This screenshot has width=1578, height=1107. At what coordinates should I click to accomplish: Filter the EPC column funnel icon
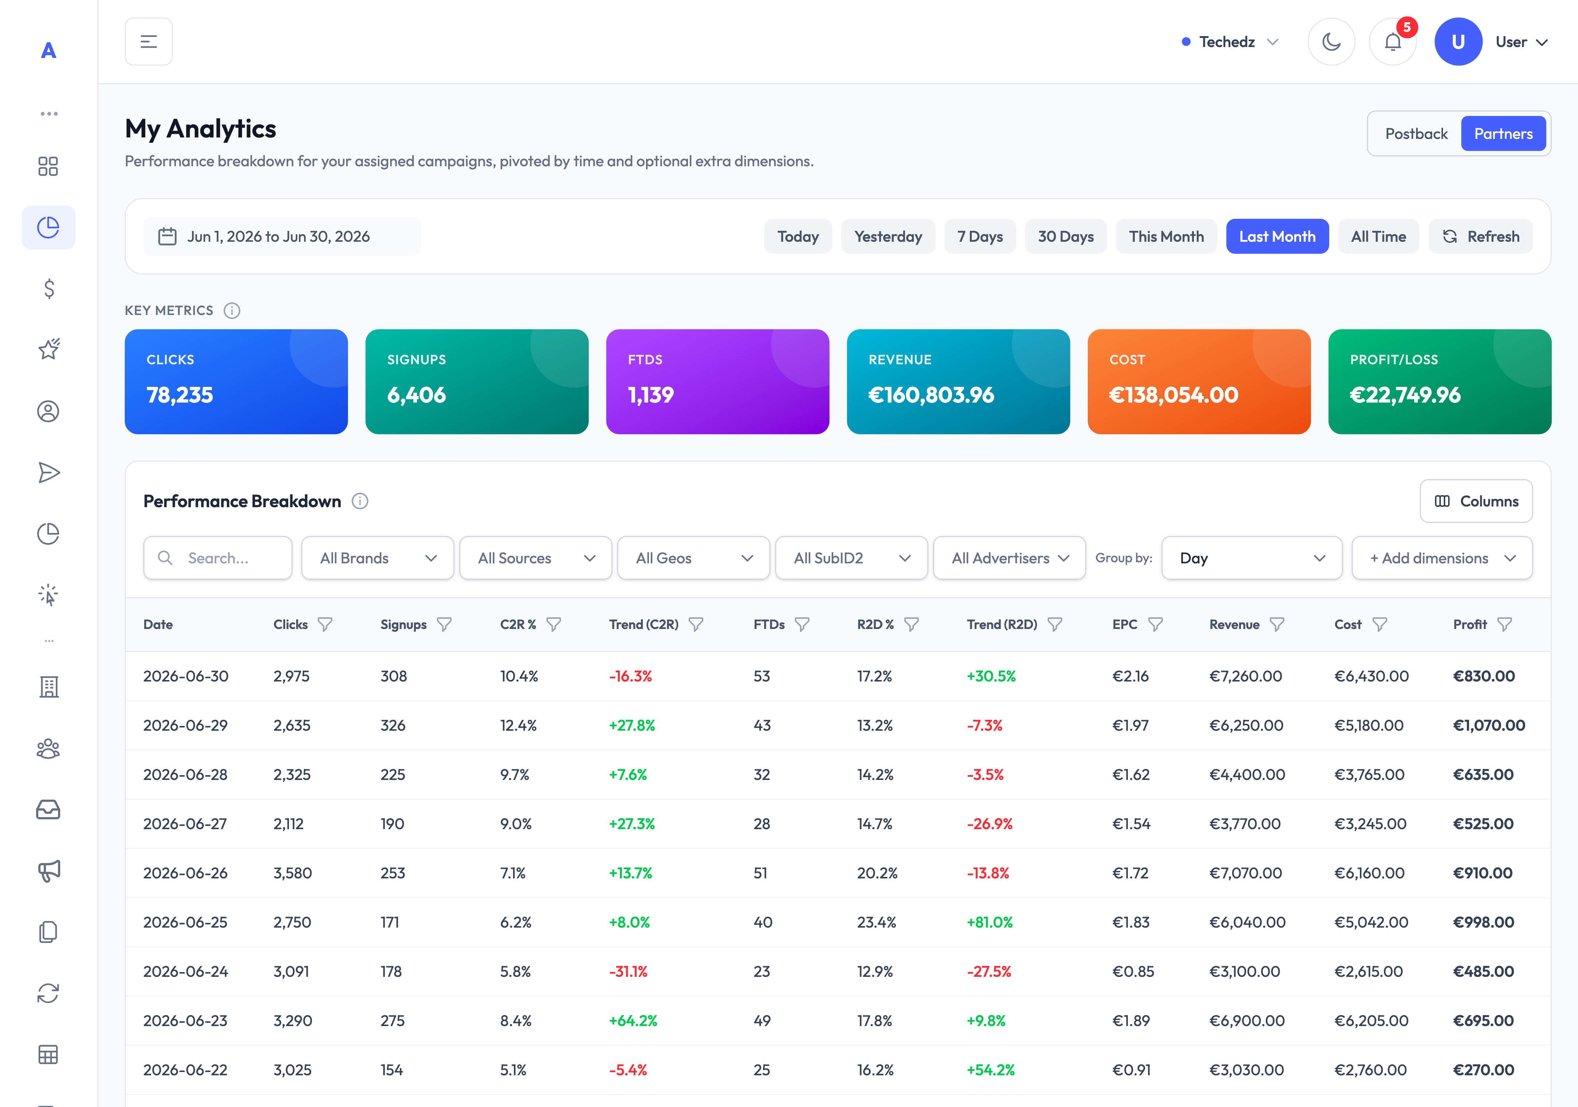(1156, 624)
